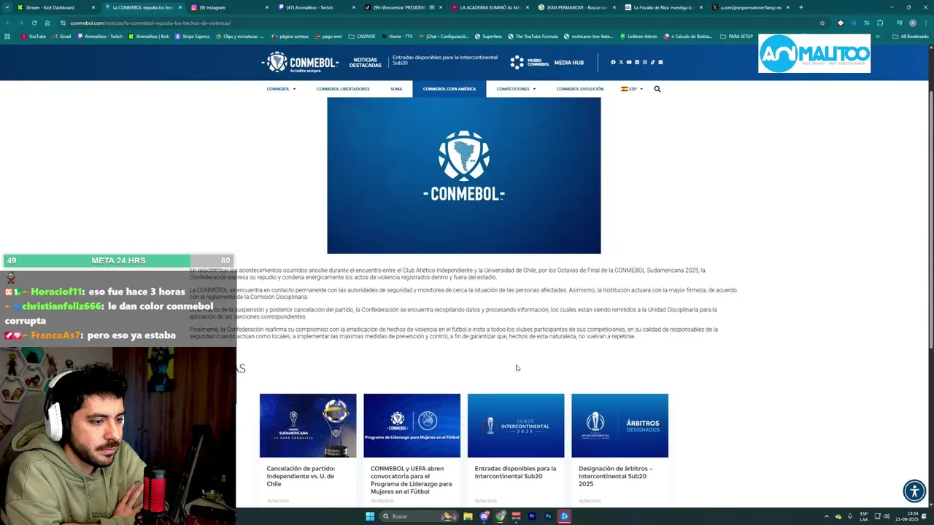934x525 pixels.
Task: Switch to LA ACADEMIA ELIMINÓ tab
Action: 490,7
